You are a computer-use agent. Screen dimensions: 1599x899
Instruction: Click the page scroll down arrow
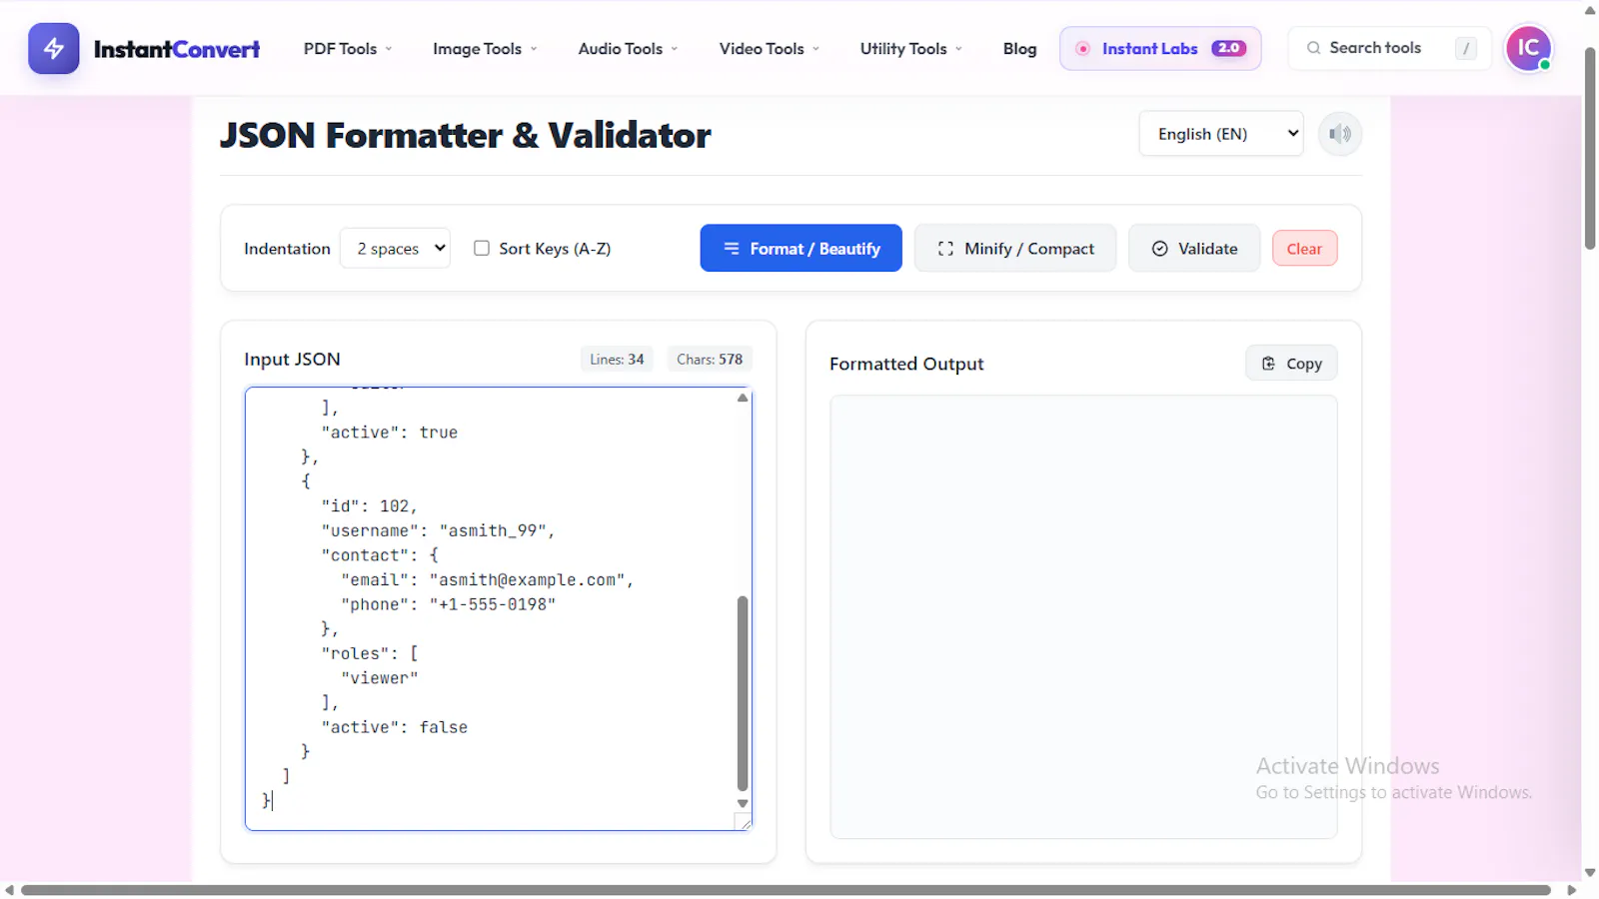coord(1590,872)
